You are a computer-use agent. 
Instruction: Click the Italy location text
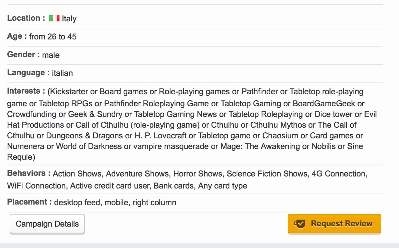[x=69, y=19]
